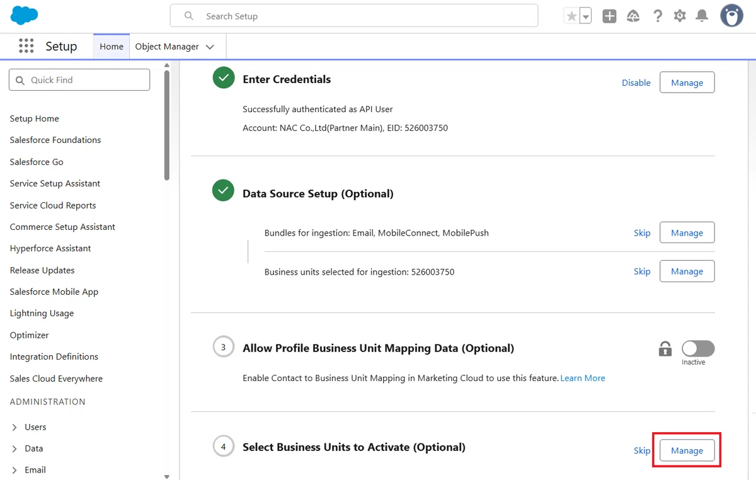
Task: Click the Quick Find input field
Action: (79, 80)
